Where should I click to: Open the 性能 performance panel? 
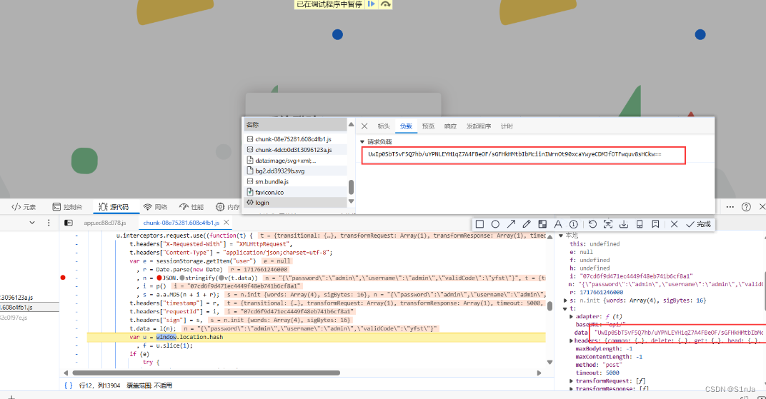click(x=191, y=207)
